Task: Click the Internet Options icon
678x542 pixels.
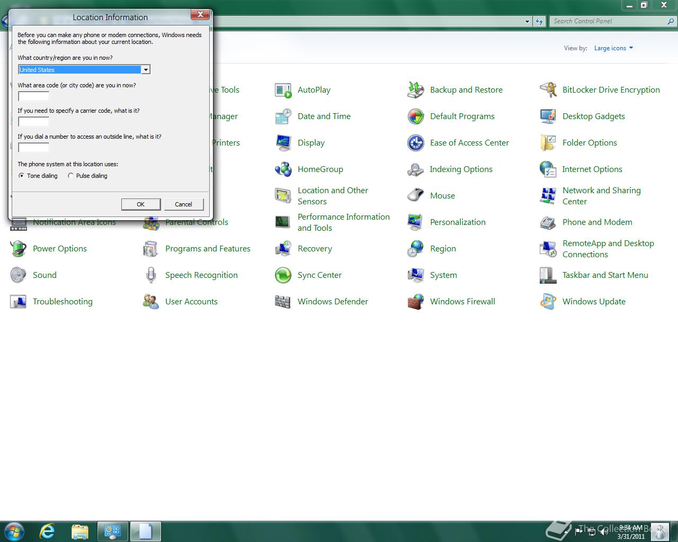Action: click(x=548, y=169)
